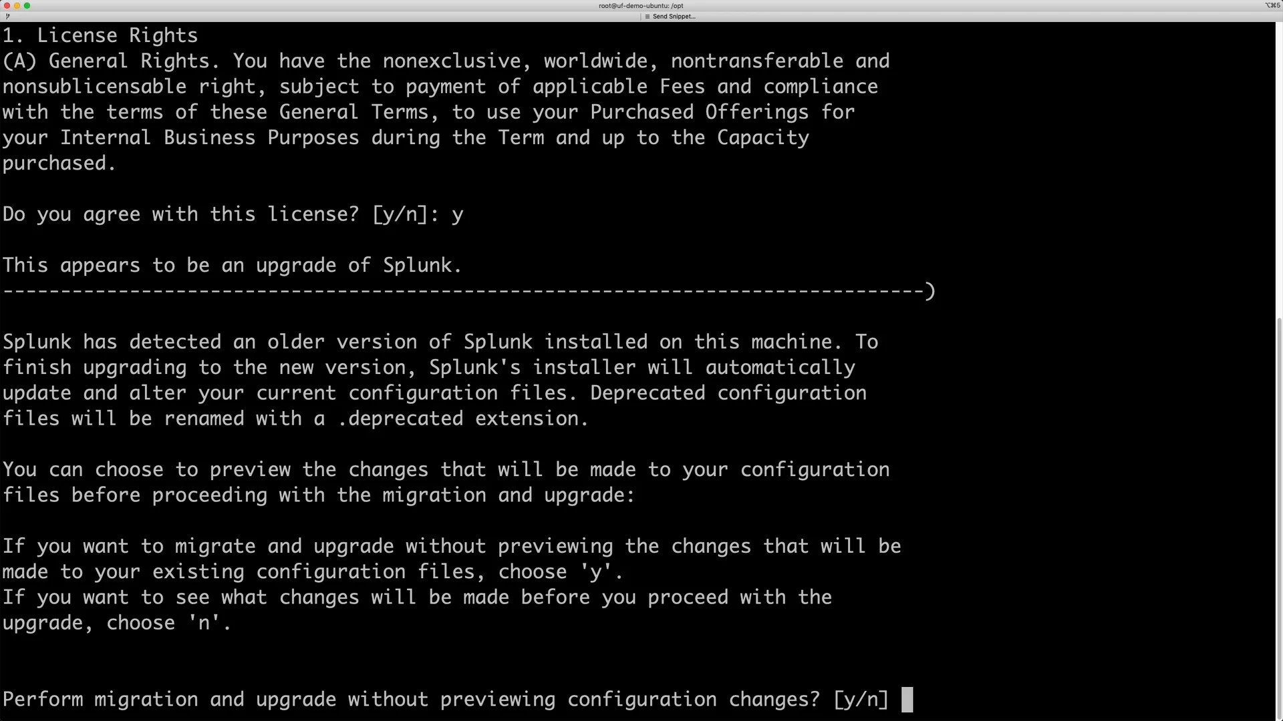Minimize the terminal window with yellow button
The height and width of the screenshot is (721, 1283).
click(17, 5)
